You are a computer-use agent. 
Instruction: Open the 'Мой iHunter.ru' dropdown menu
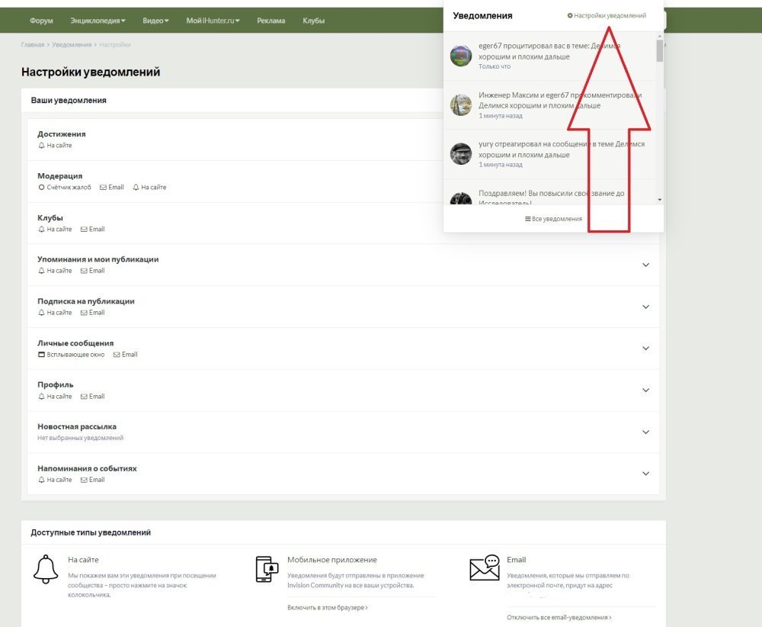[213, 21]
